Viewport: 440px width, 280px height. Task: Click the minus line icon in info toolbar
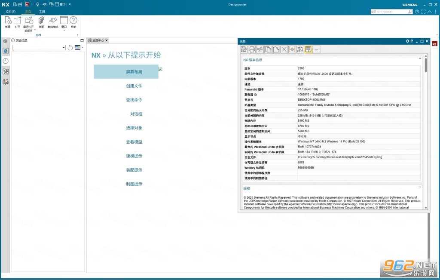pyautogui.click(x=316, y=49)
